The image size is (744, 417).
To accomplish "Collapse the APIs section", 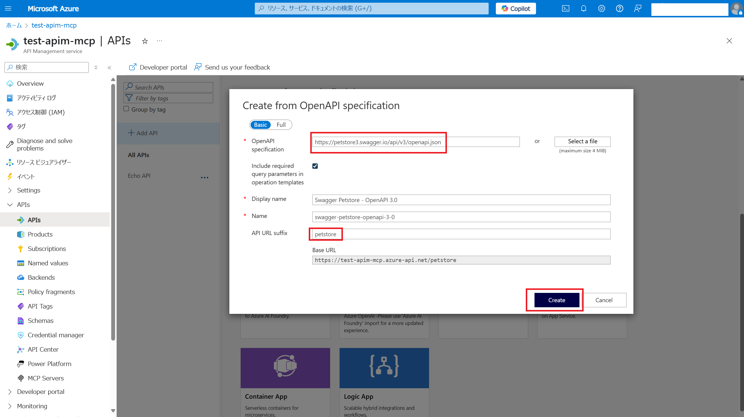I will pyautogui.click(x=23, y=204).
